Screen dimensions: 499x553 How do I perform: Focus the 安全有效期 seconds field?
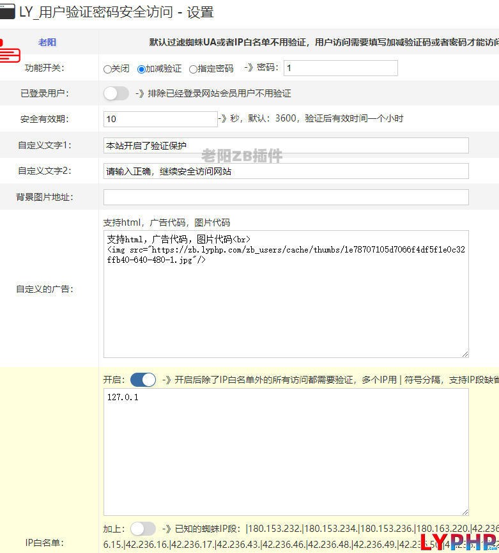160,119
